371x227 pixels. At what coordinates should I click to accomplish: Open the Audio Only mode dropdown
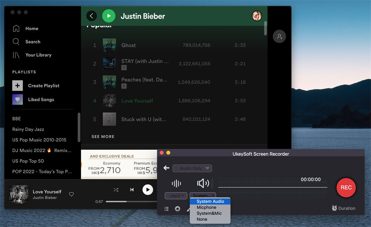click(x=192, y=168)
